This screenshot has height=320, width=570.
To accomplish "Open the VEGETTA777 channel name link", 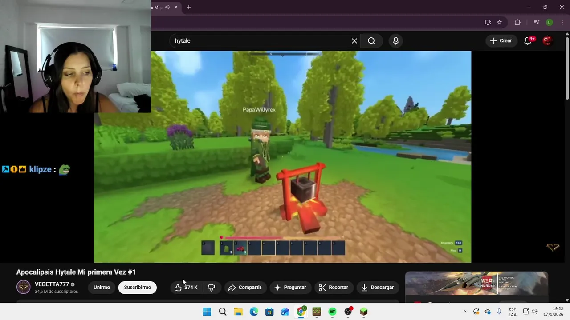I will (x=52, y=284).
